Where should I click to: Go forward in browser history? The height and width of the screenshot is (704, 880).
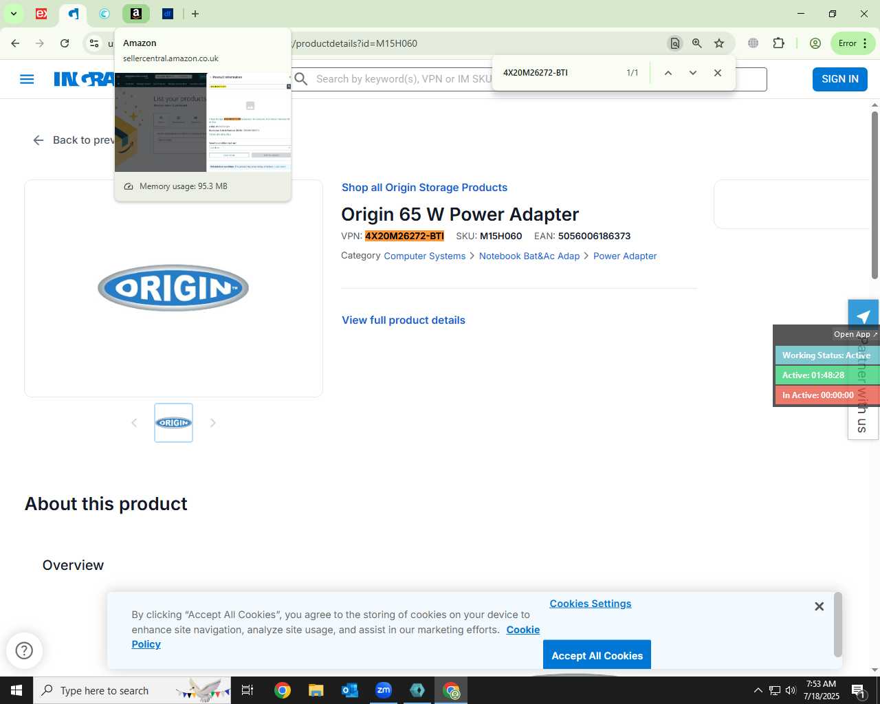pyautogui.click(x=40, y=43)
